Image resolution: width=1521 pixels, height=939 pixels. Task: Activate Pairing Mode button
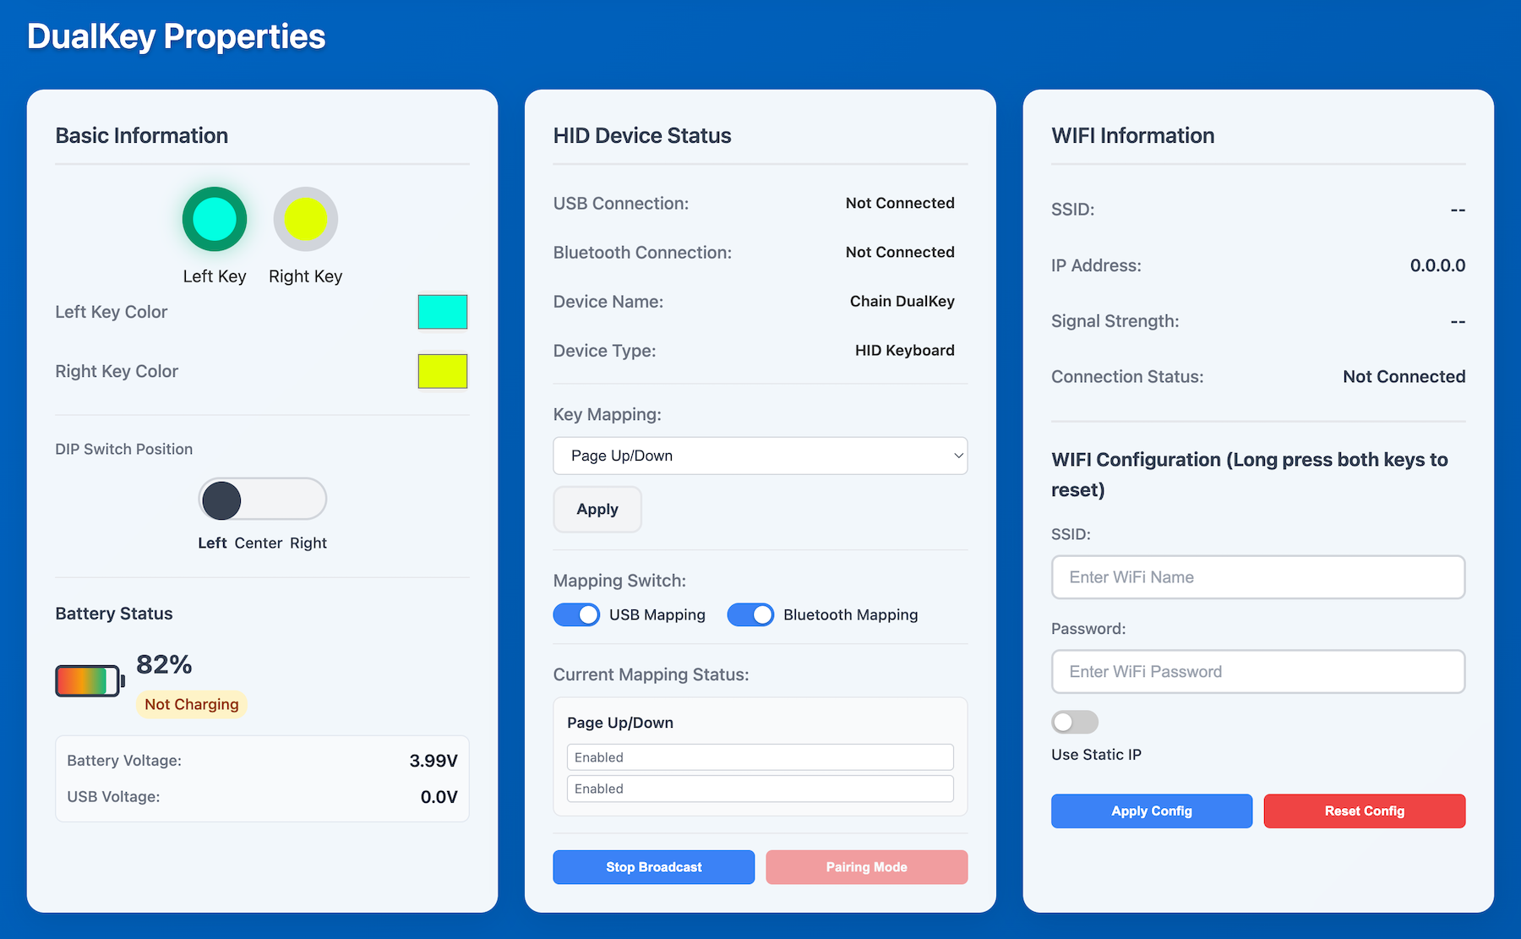click(x=866, y=867)
